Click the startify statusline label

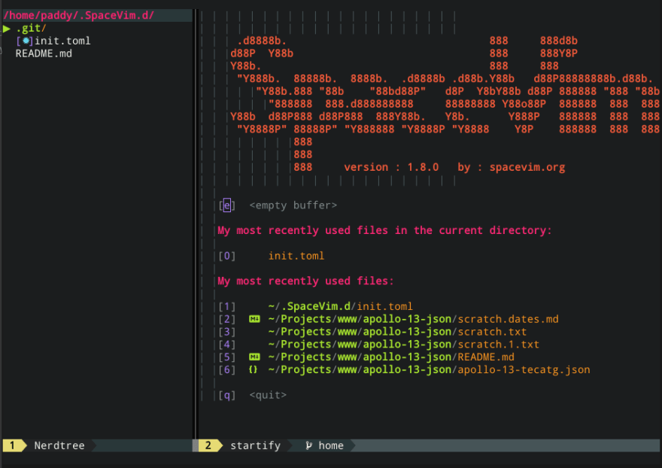point(256,445)
